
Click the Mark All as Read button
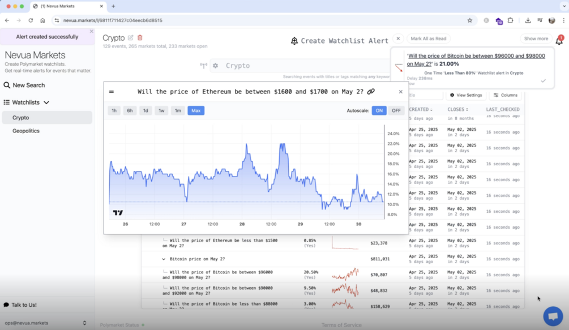point(428,38)
